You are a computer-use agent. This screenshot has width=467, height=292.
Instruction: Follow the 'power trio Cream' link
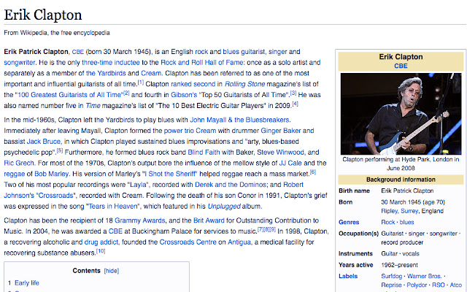coord(190,131)
